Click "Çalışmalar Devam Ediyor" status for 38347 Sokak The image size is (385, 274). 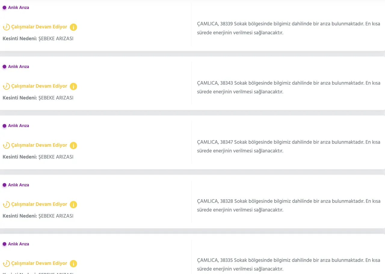(x=39, y=145)
